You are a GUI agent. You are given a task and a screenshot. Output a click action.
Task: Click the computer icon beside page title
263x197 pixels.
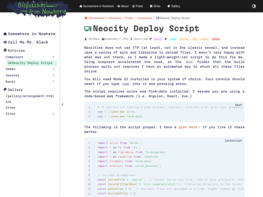pos(88,29)
